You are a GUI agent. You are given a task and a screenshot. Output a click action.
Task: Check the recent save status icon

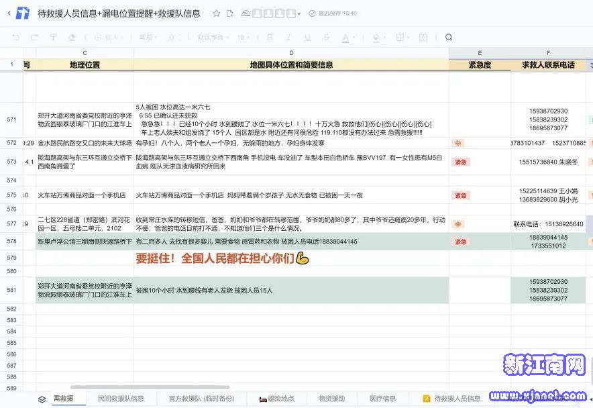312,13
